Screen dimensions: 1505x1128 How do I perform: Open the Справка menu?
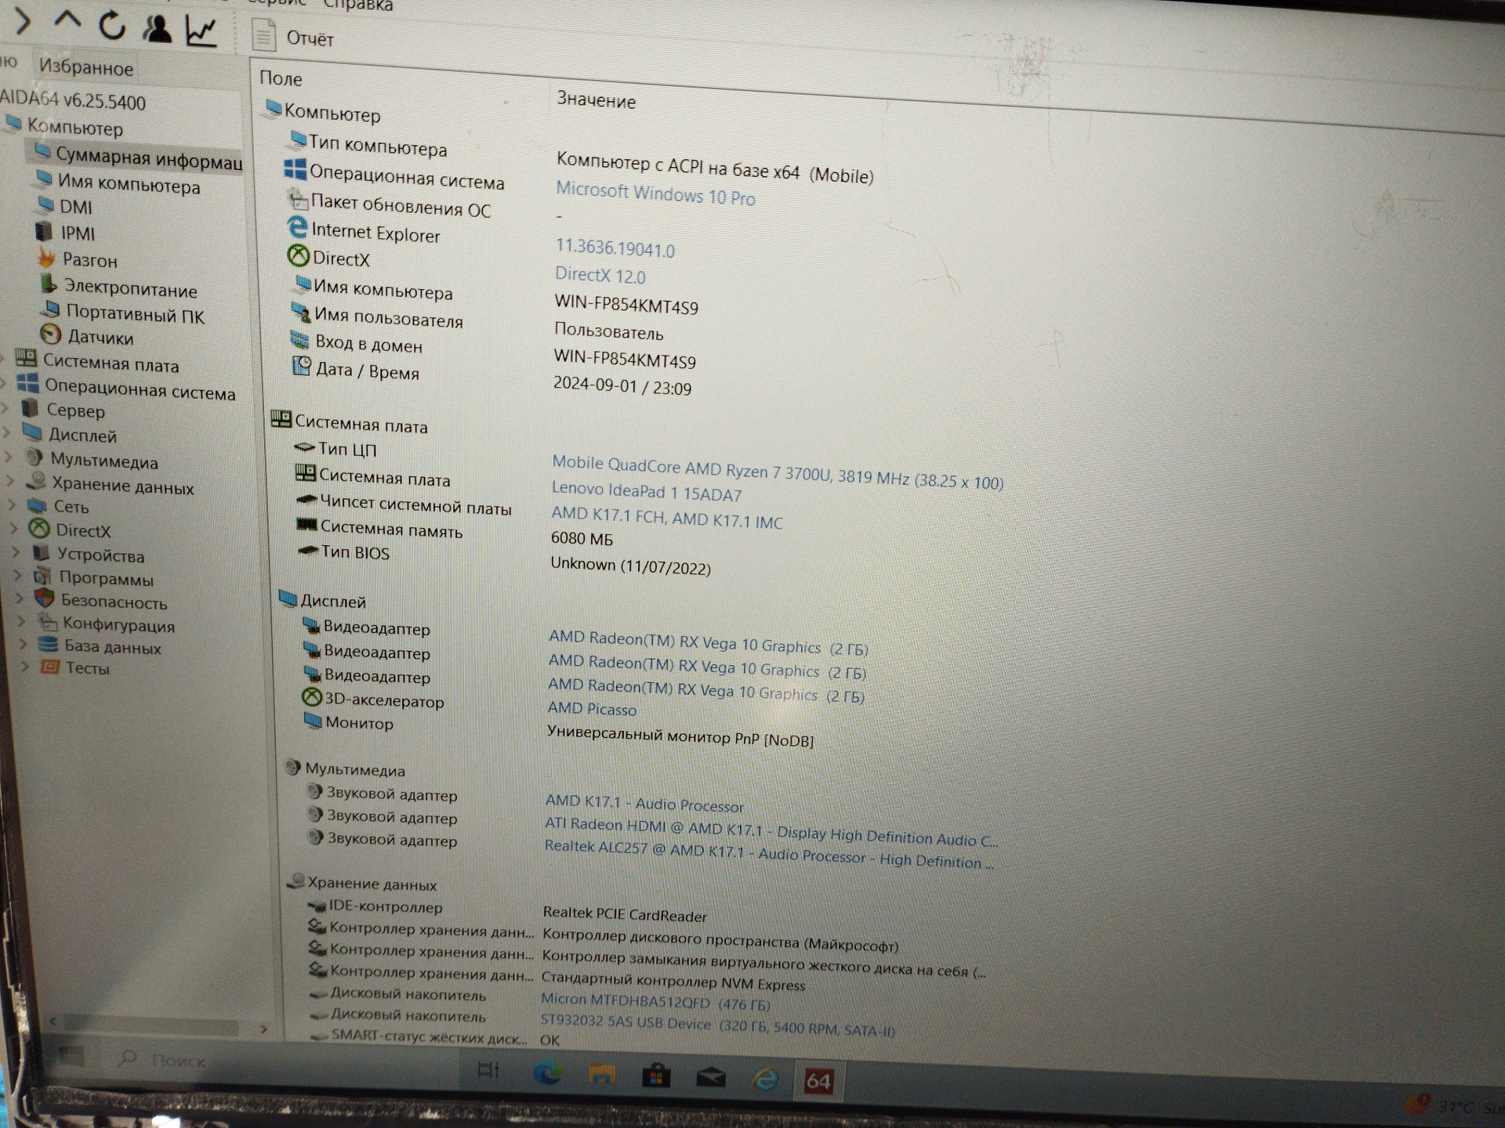click(x=357, y=5)
